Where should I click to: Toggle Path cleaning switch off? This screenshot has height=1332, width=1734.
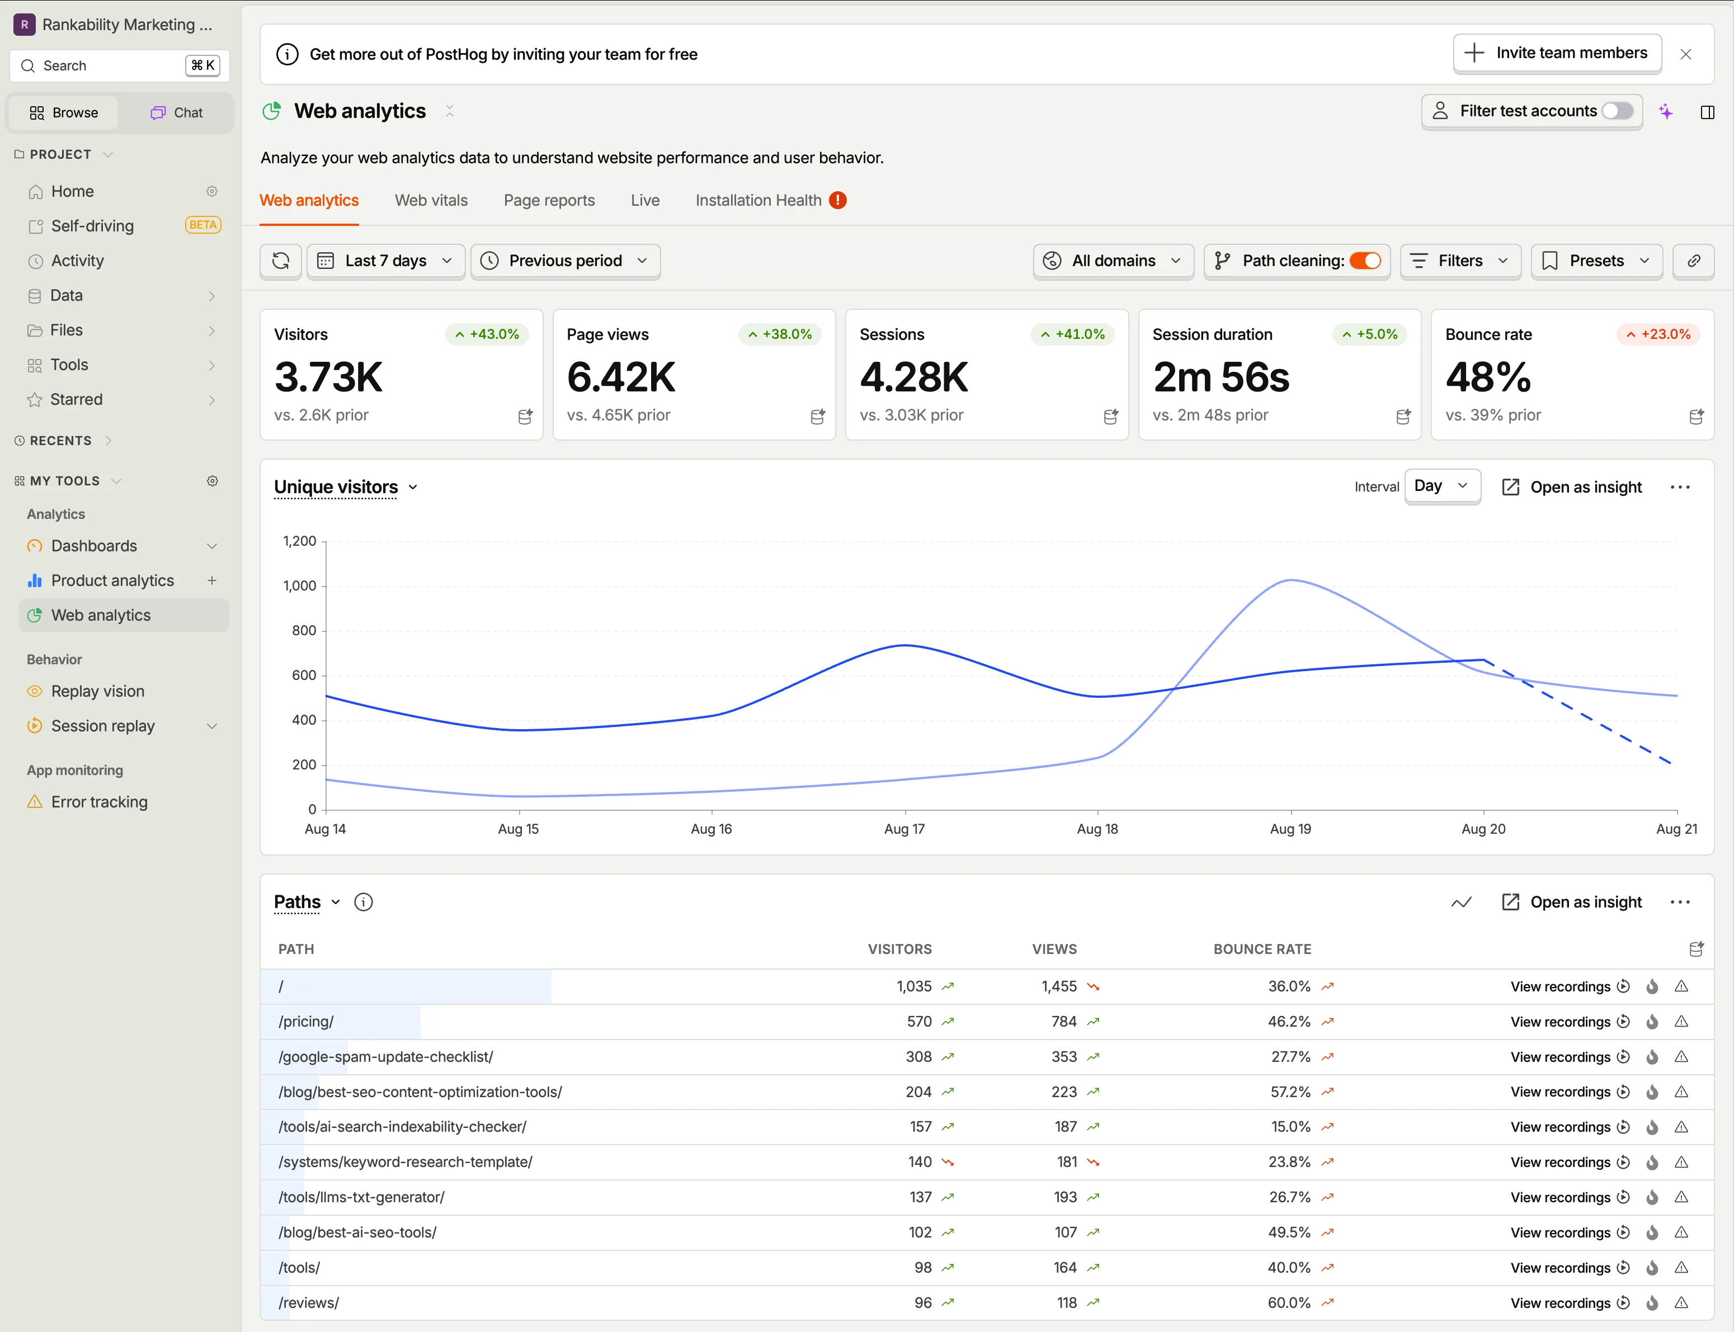coord(1366,261)
